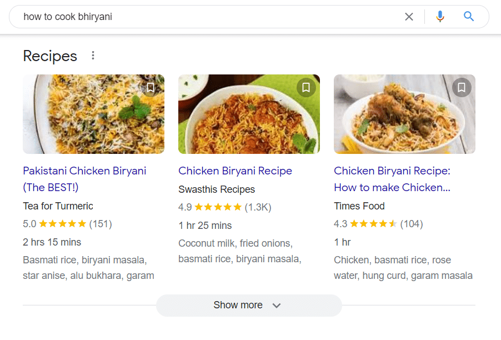Click the 4.9 star rating with 1.3K reviews
Screen dimensions: 501x340
(x=224, y=207)
